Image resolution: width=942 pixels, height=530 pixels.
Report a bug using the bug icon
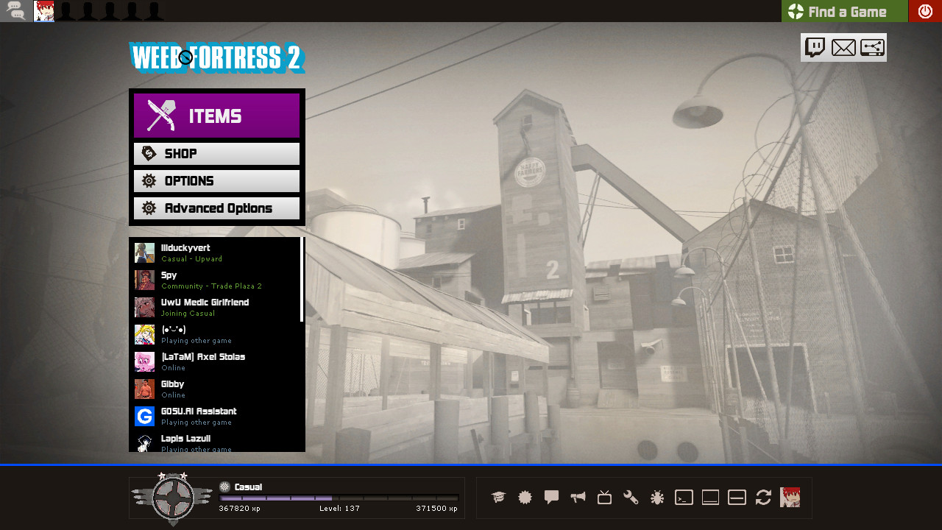[x=656, y=498]
